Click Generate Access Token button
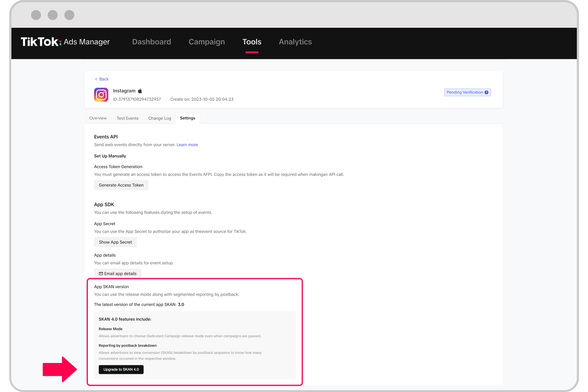This screenshot has width=588, height=392. pos(121,185)
